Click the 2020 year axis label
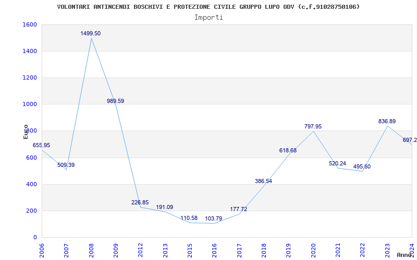Image resolution: width=417 pixels, height=260 pixels. 313,251
